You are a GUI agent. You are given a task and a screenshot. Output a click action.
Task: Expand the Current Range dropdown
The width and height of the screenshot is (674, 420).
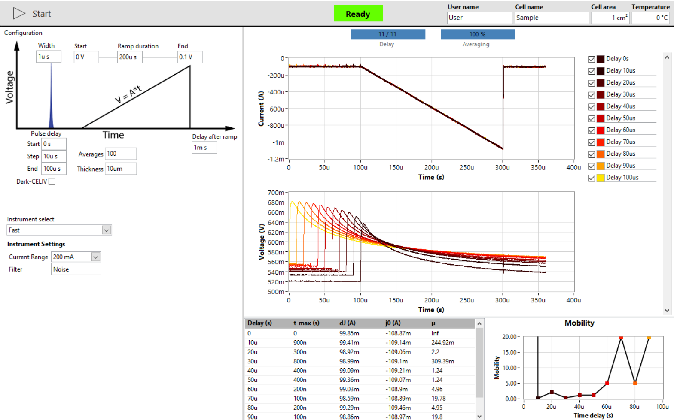(96, 257)
